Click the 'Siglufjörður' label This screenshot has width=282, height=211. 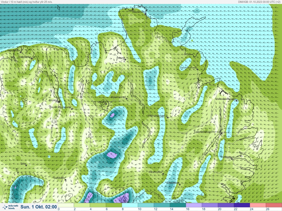point(14,50)
